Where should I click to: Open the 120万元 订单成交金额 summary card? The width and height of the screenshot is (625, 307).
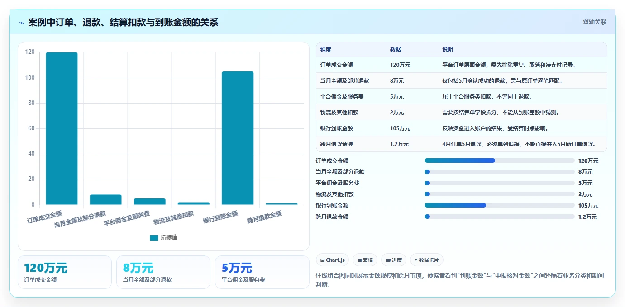pyautogui.click(x=65, y=272)
